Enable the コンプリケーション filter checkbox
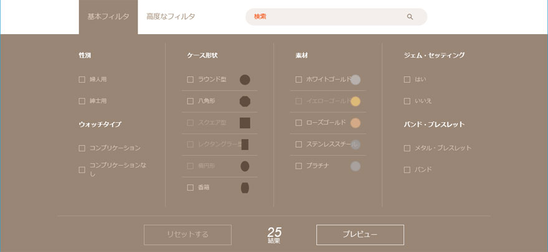548x252 pixels. (x=82, y=148)
